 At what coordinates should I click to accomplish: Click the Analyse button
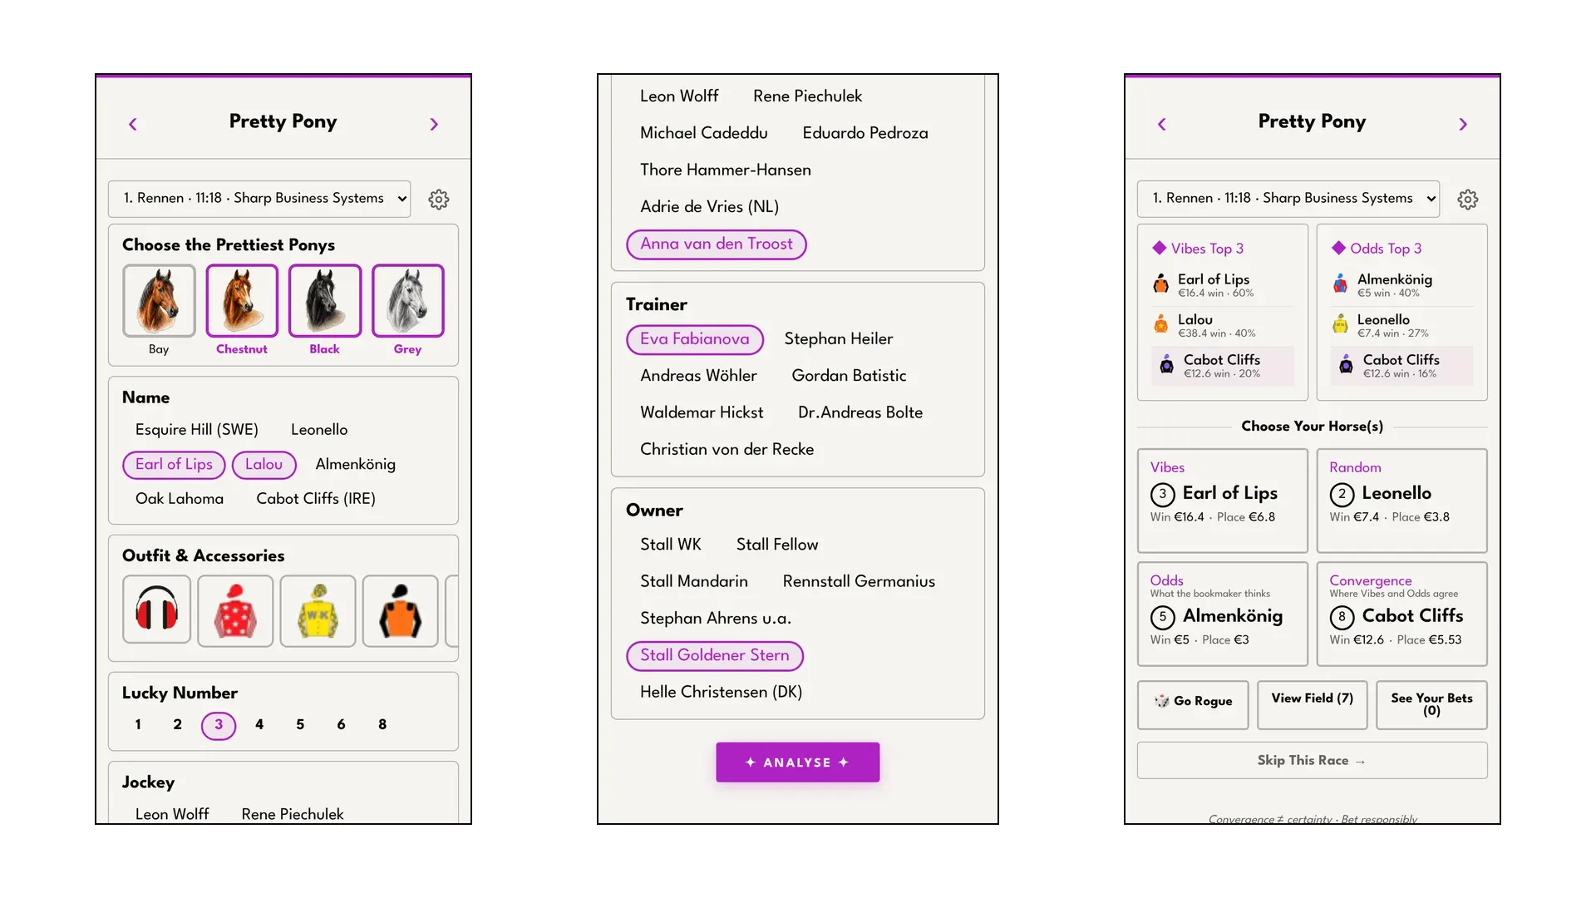click(x=797, y=762)
